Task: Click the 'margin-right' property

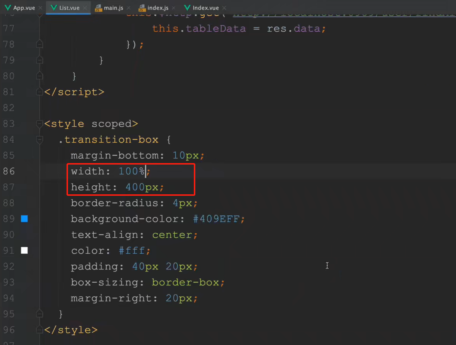Action: coord(111,298)
